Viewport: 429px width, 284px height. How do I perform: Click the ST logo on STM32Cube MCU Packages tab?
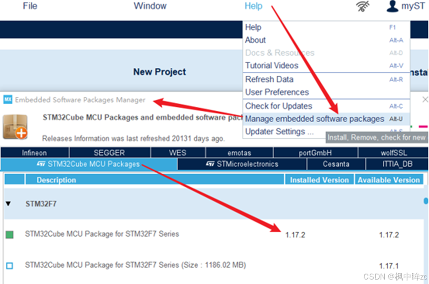pyautogui.click(x=41, y=164)
